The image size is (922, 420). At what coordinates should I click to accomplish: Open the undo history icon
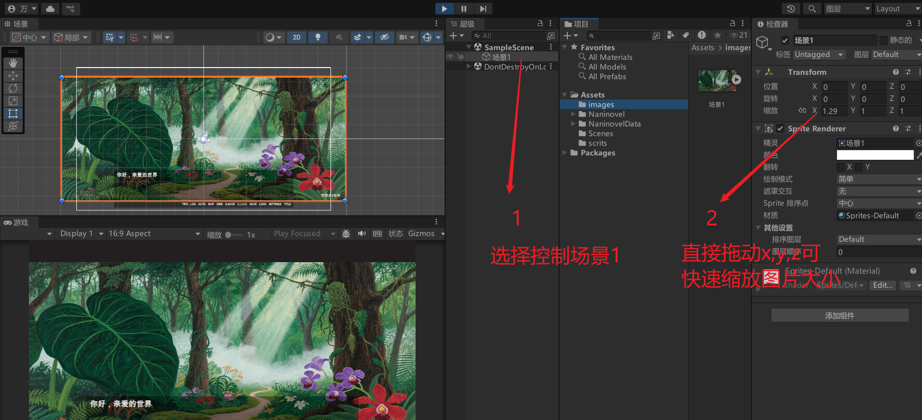pos(791,9)
